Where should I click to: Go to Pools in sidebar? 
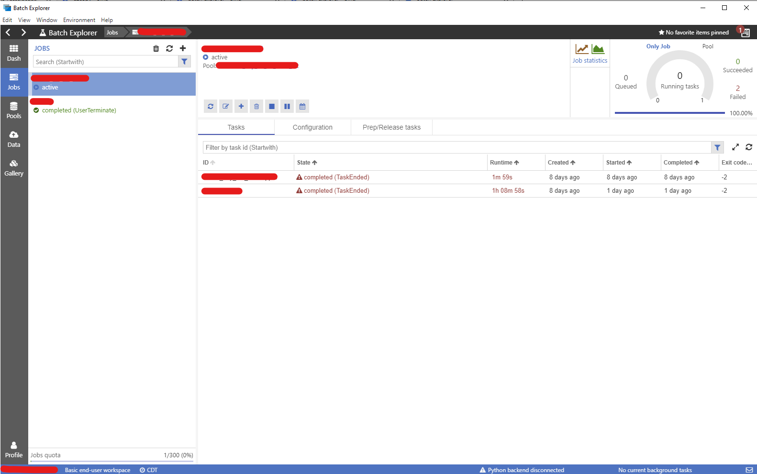[14, 110]
